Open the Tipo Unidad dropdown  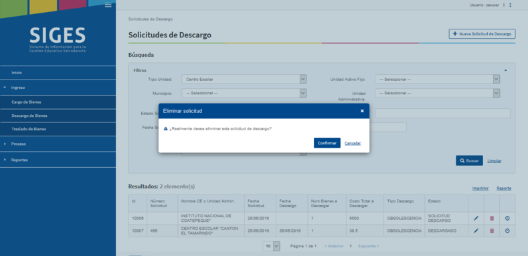pyautogui.click(x=244, y=79)
